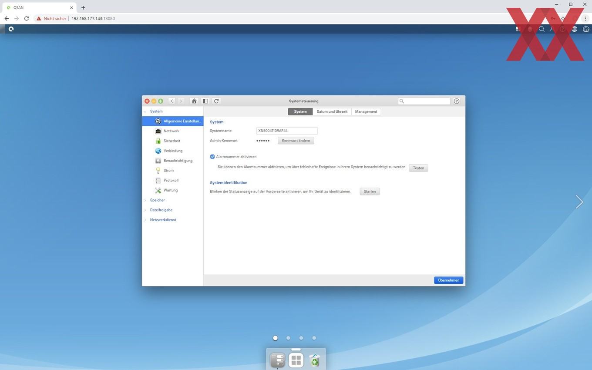Open the Systemsteuerung dock icon
Screen dimensions: 592x370
click(x=278, y=360)
